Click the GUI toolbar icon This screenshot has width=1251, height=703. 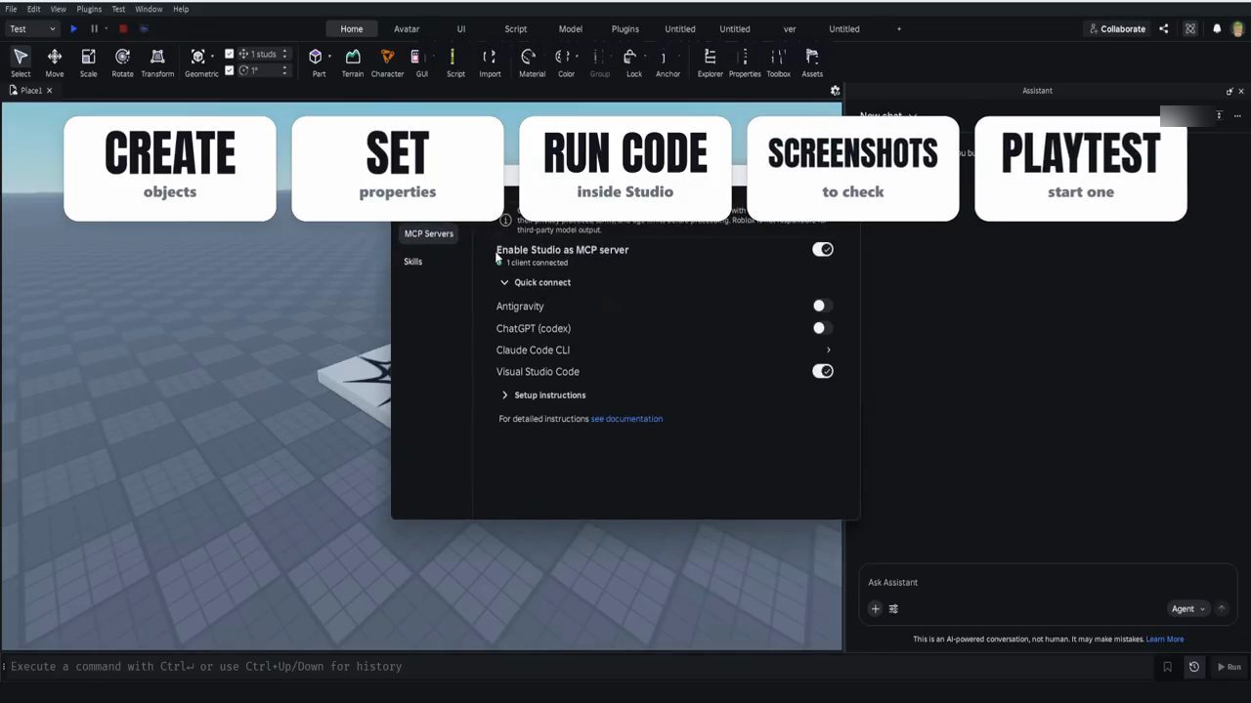pyautogui.click(x=416, y=57)
